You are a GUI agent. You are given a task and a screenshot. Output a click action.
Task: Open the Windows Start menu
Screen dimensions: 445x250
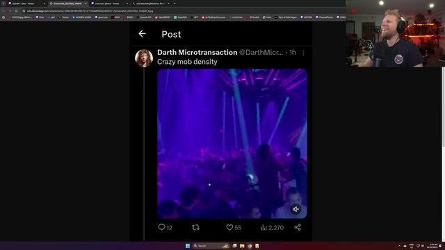click(x=188, y=246)
